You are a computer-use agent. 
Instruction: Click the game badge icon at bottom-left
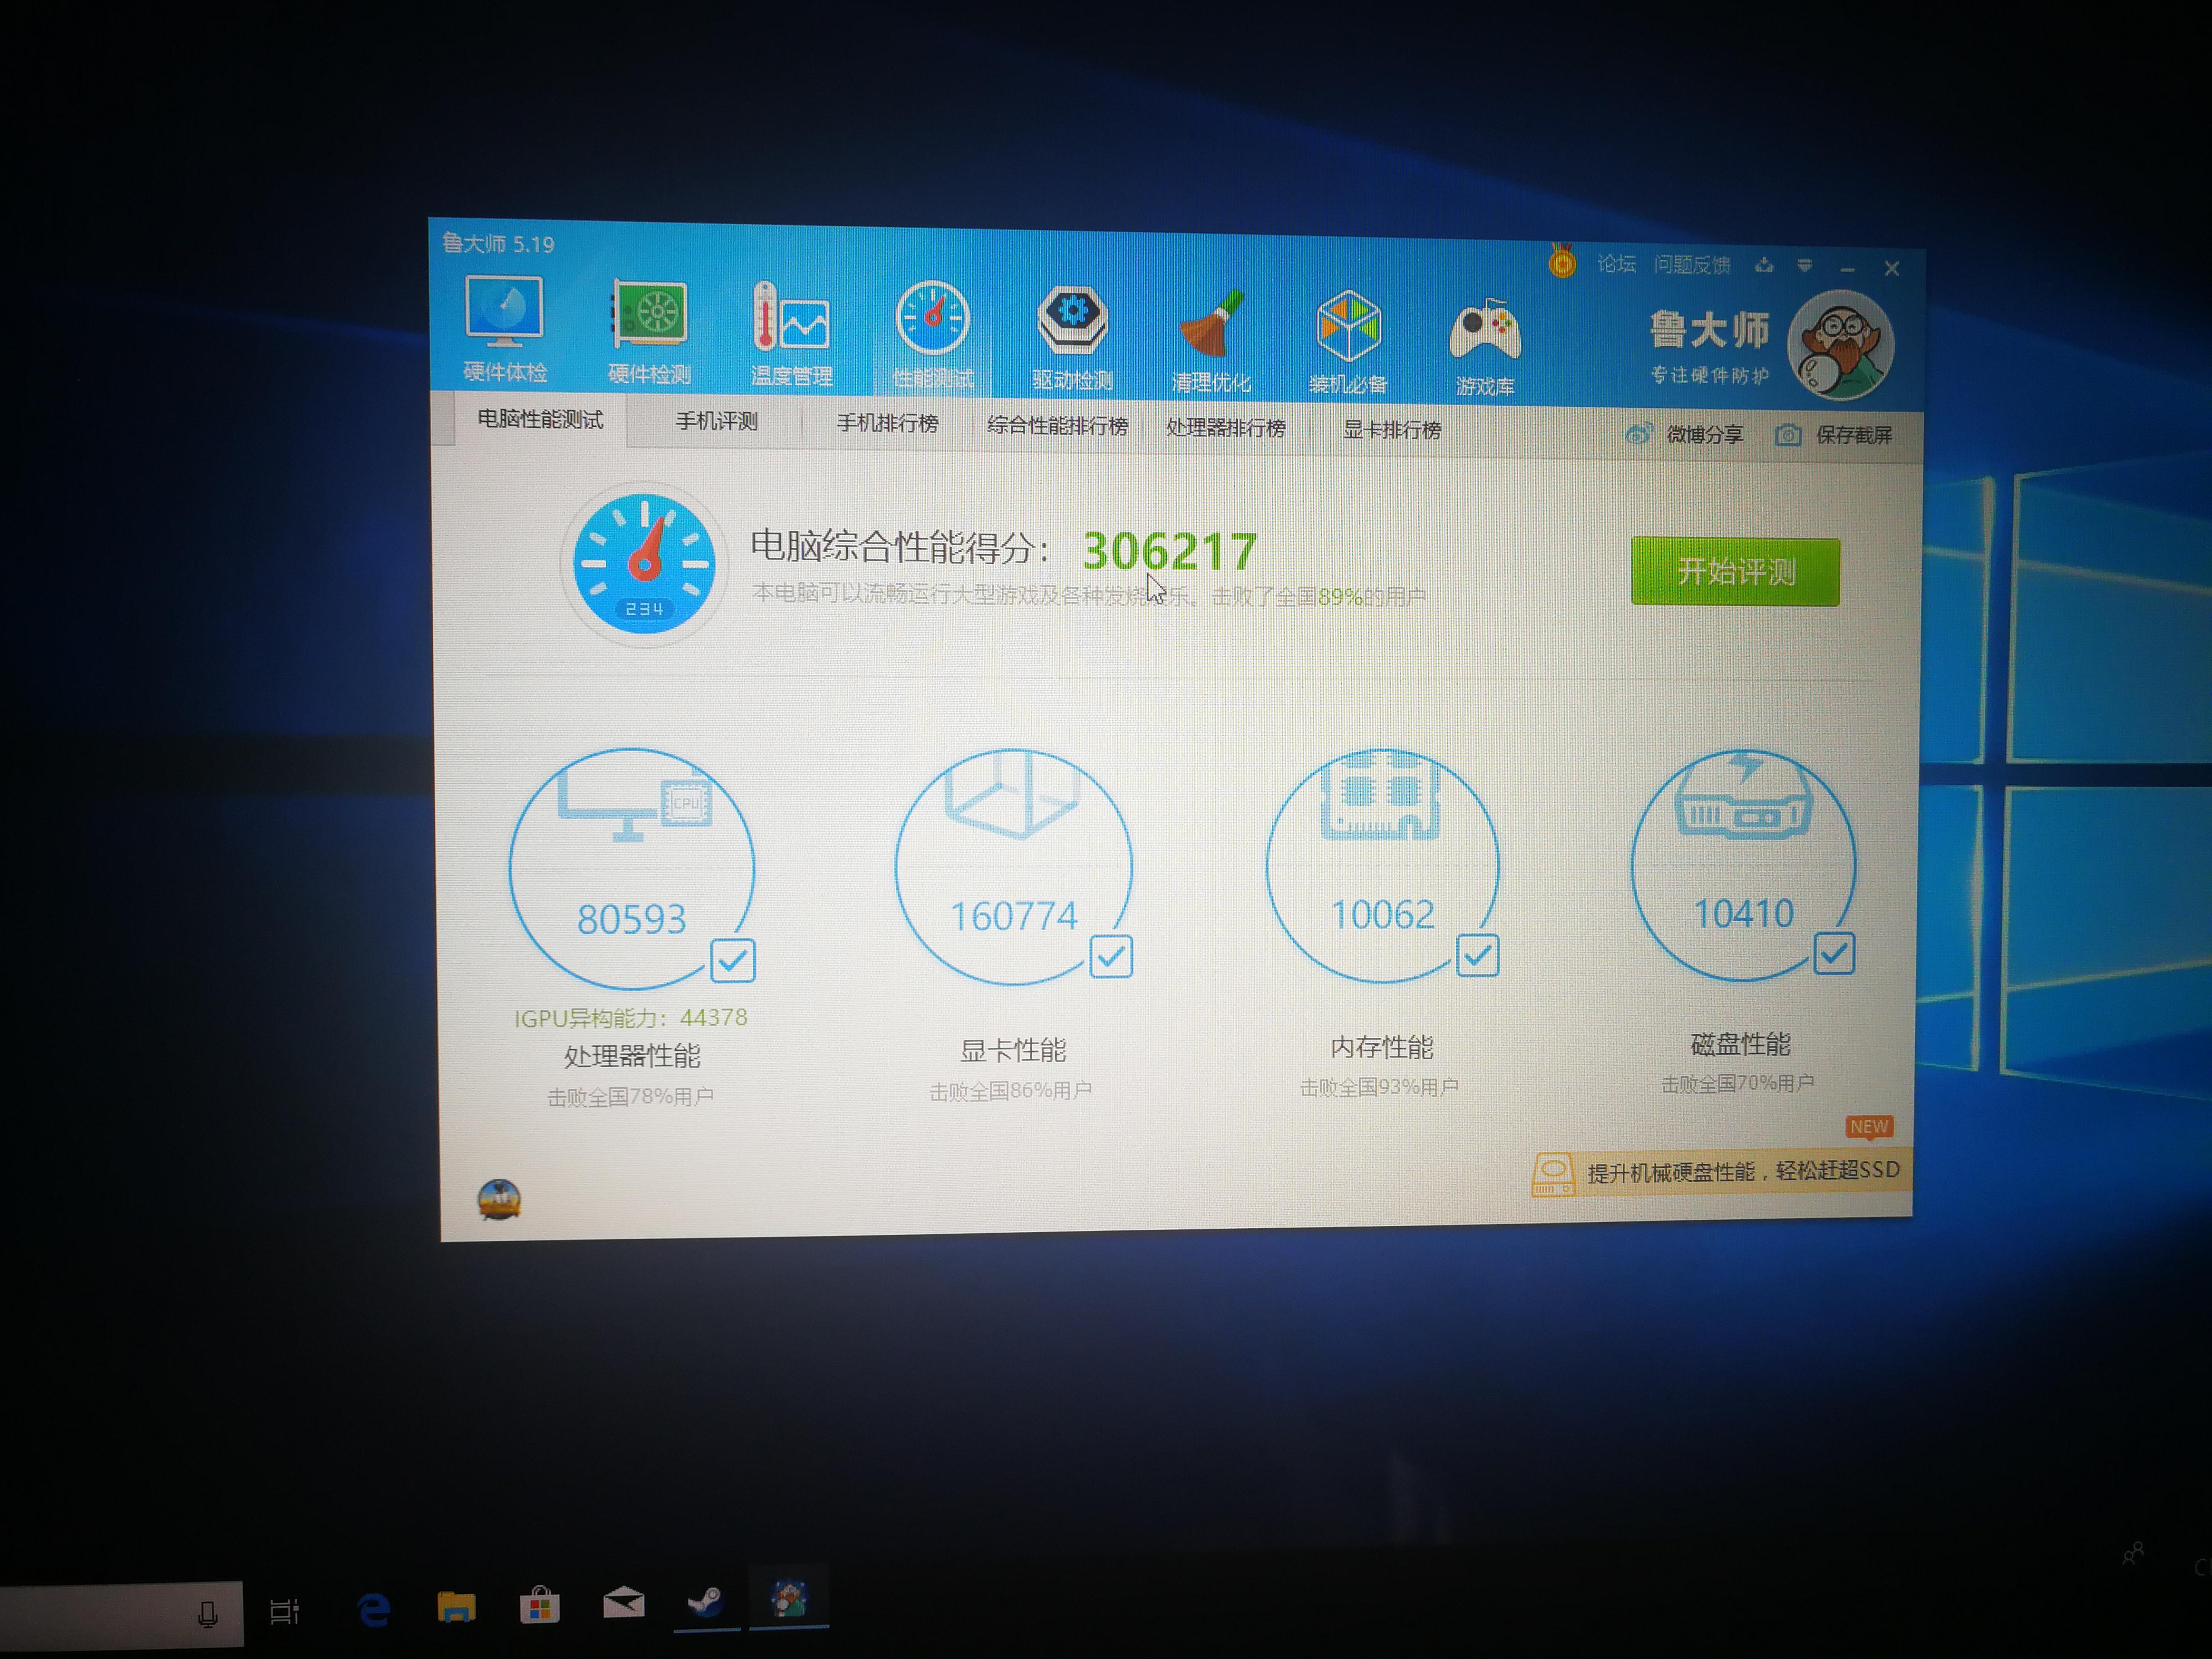(x=499, y=1199)
